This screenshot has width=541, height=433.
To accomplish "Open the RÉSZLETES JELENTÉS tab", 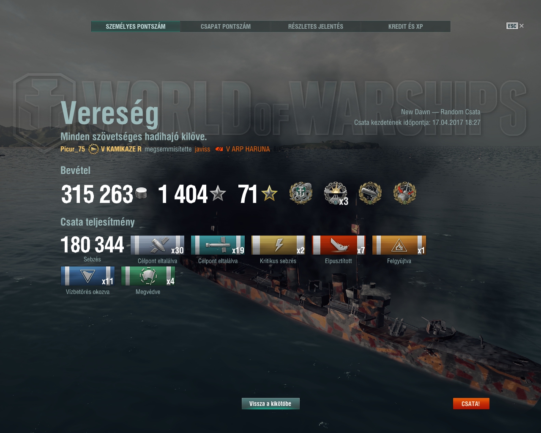I will [315, 26].
